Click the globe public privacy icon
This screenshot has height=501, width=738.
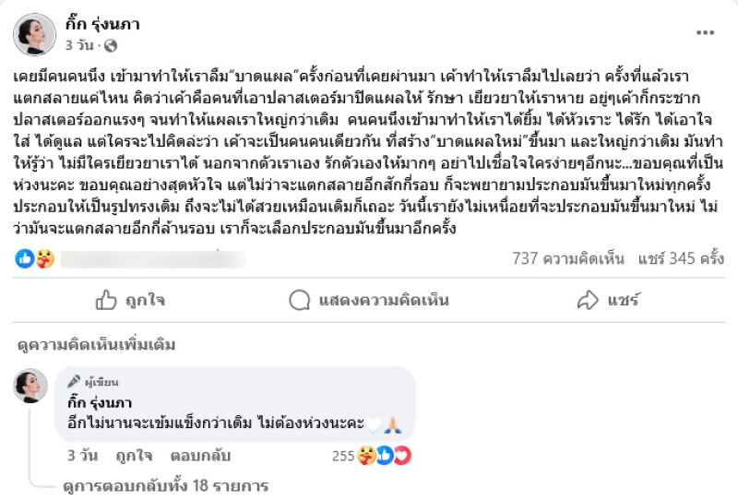click(x=110, y=44)
